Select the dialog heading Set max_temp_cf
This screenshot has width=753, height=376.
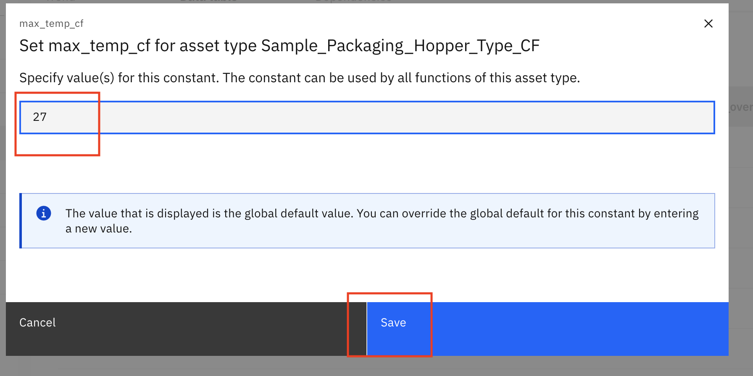coord(279,46)
